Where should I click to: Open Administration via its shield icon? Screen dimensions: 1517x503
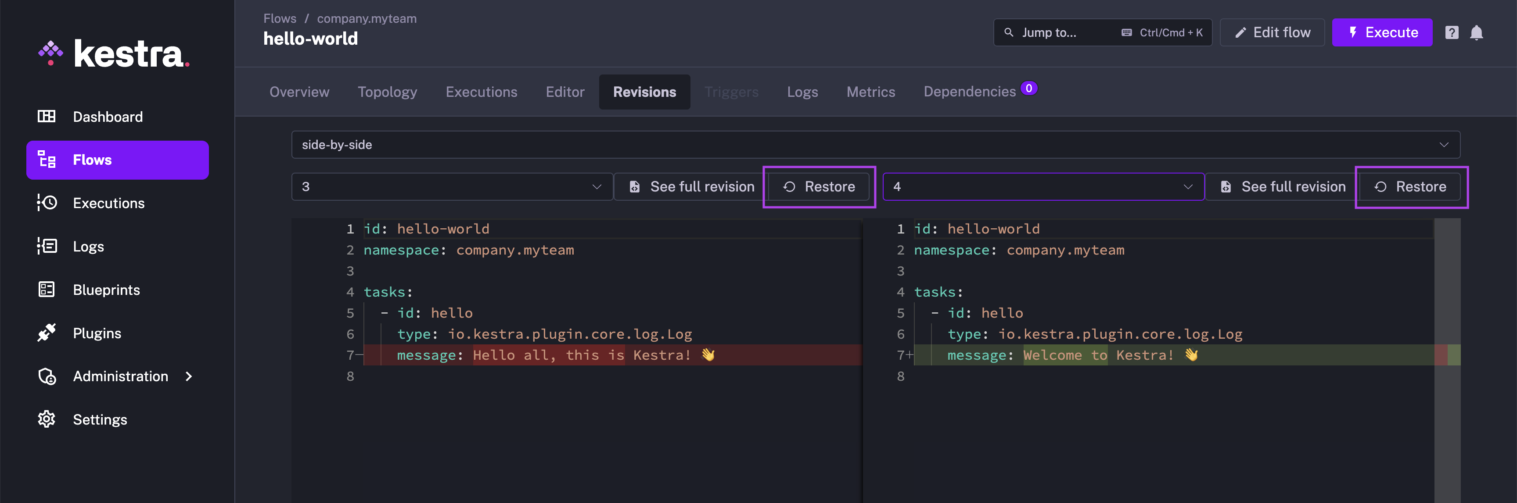pos(47,376)
